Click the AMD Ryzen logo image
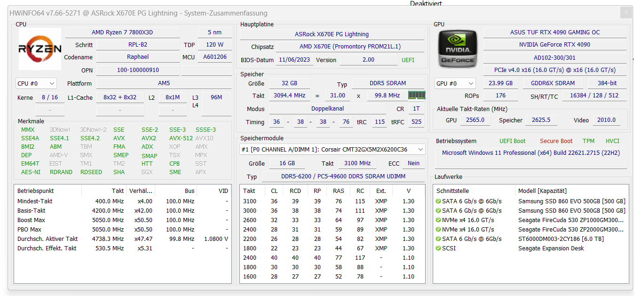Screen dimensions: 634x296 coord(40,49)
